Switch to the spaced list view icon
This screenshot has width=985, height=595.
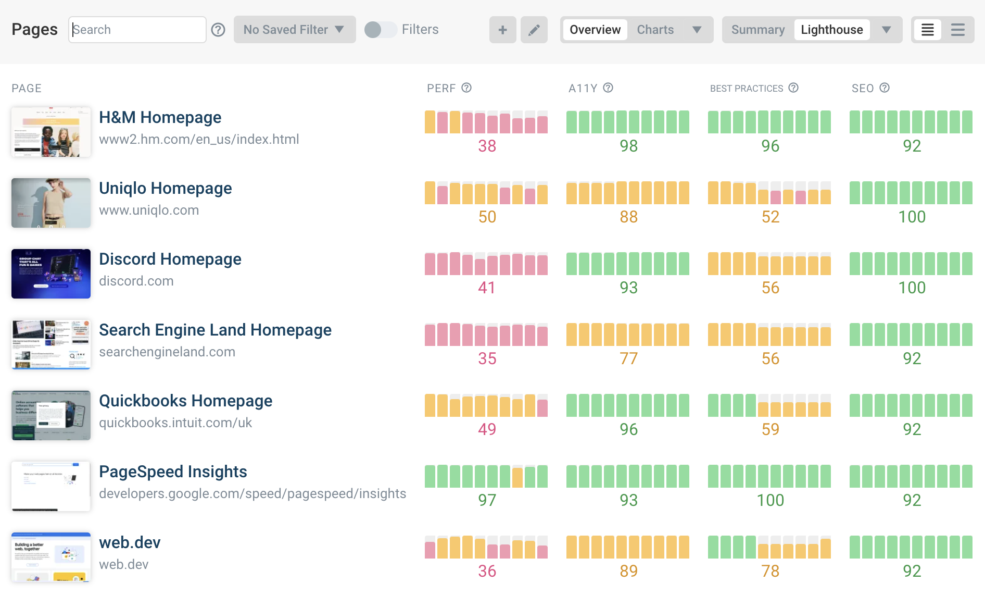[958, 30]
